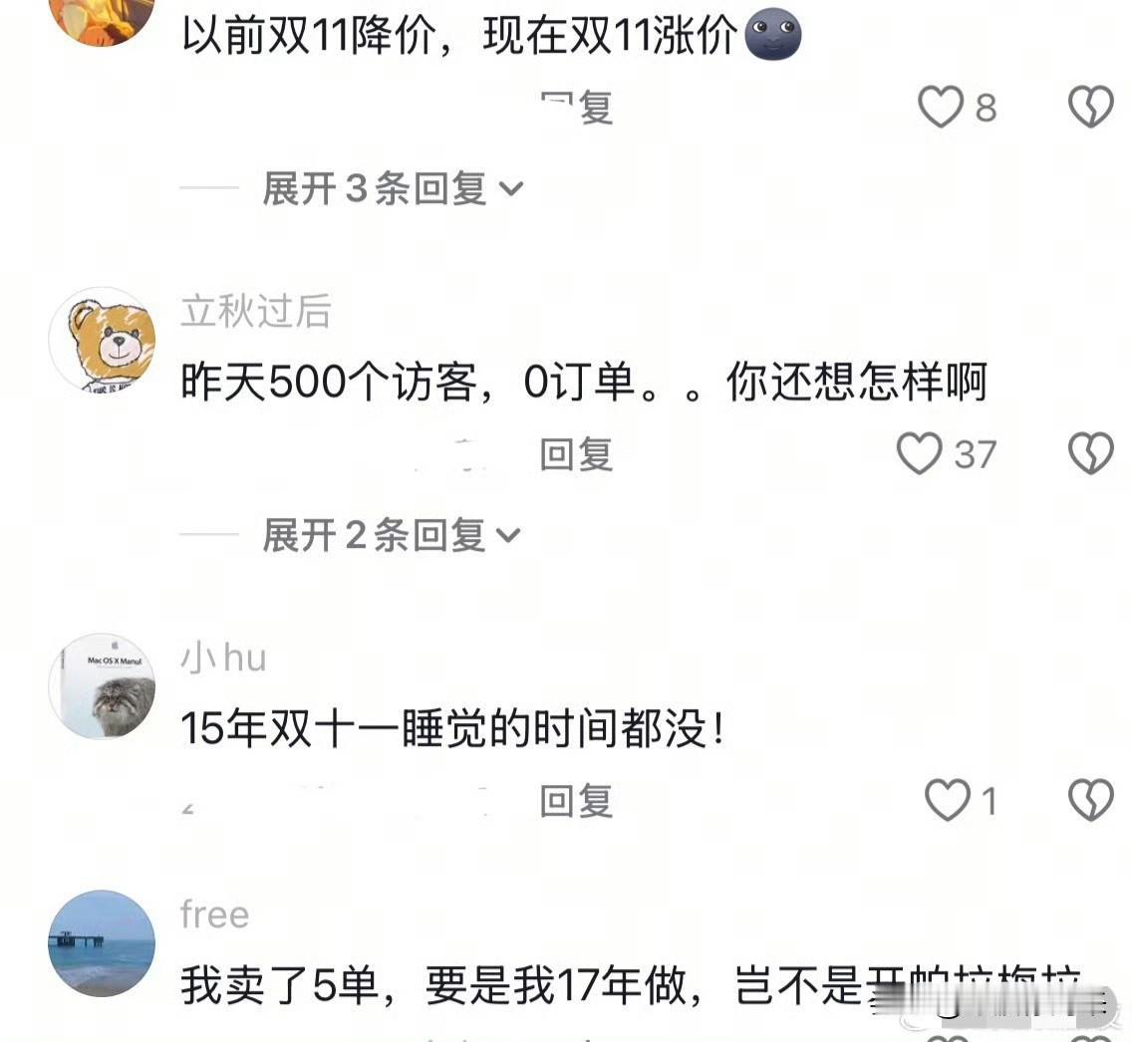Open 小hu's cat avatar
Screen dimensions: 1132x1042
pyautogui.click(x=102, y=686)
